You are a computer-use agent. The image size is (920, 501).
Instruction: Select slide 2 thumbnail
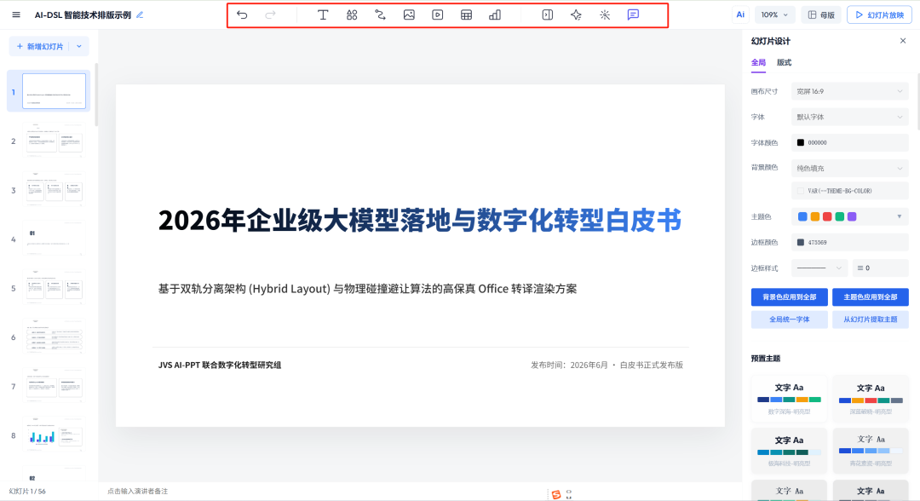click(x=54, y=141)
